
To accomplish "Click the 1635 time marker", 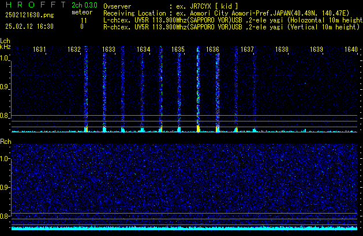I will pyautogui.click(x=178, y=50).
